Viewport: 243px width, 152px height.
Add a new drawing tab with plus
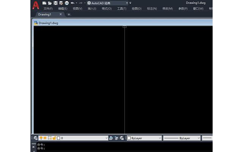click(x=69, y=14)
